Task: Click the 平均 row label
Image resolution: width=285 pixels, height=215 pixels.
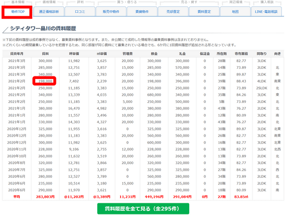Action: point(16,197)
